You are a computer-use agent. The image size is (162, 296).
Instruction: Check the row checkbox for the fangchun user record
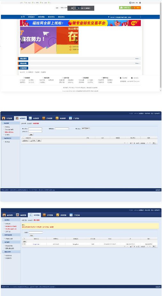click(24, 244)
